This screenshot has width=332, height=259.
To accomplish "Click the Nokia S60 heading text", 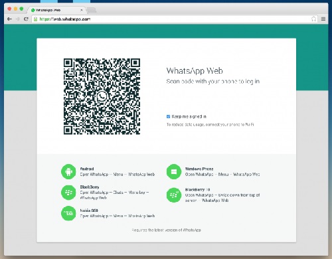I will [89, 211].
